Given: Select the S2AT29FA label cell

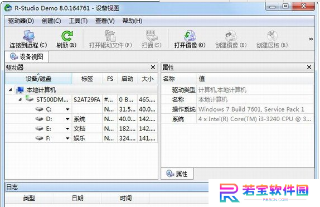Looking at the screenshot, I should point(87,99).
